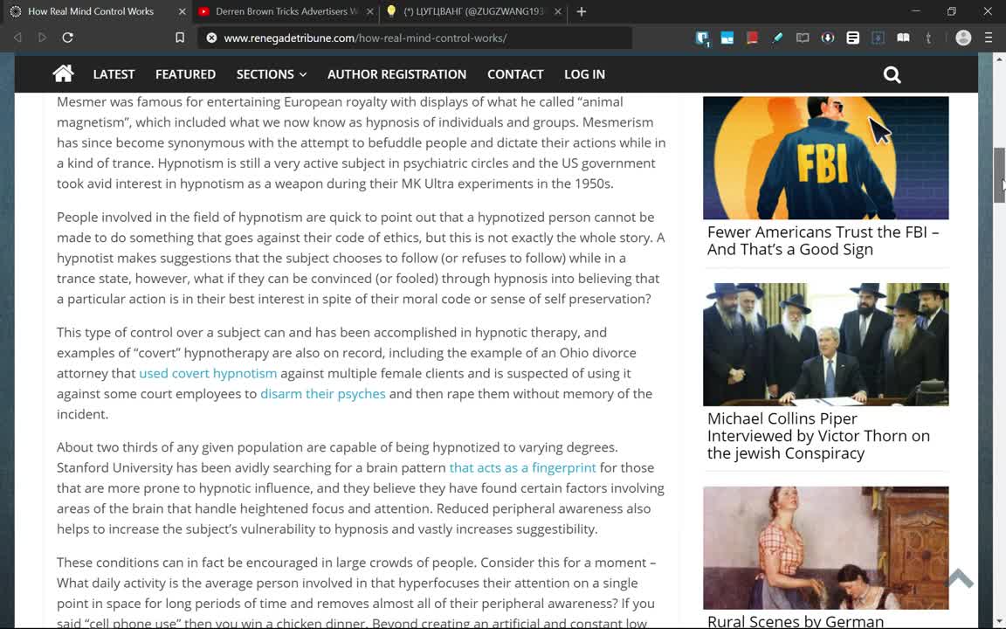Open the FBI jacket thumbnail

pyautogui.click(x=826, y=158)
